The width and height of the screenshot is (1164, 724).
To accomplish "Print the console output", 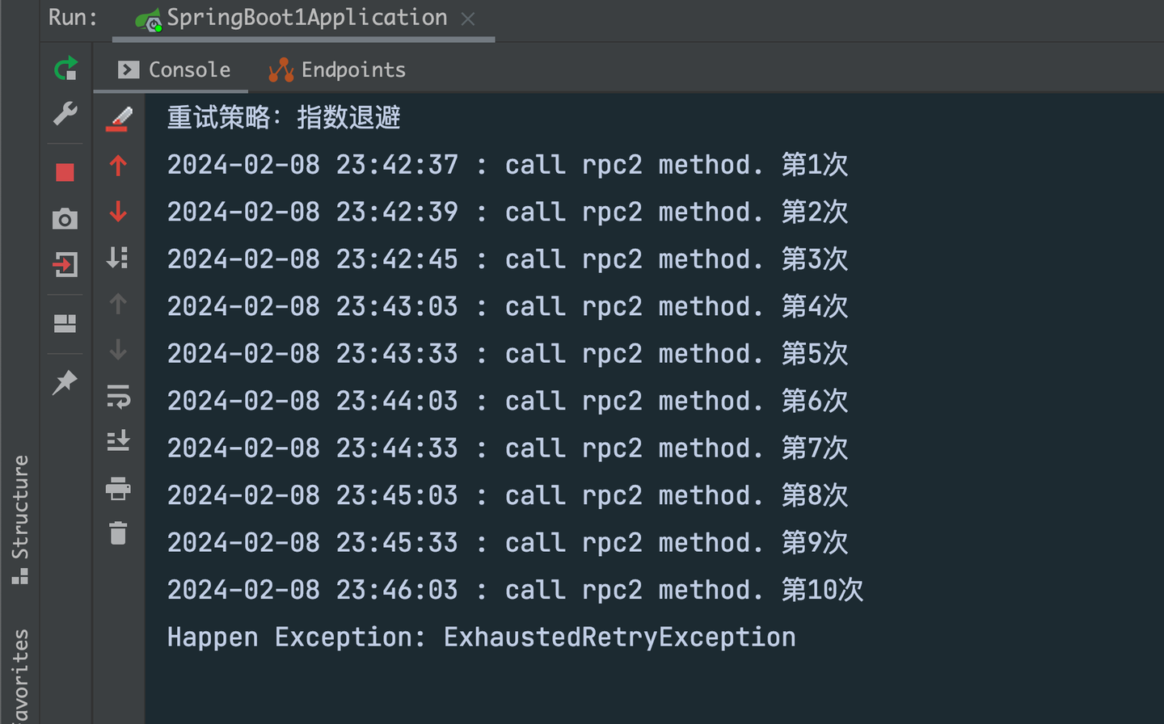I will [118, 488].
